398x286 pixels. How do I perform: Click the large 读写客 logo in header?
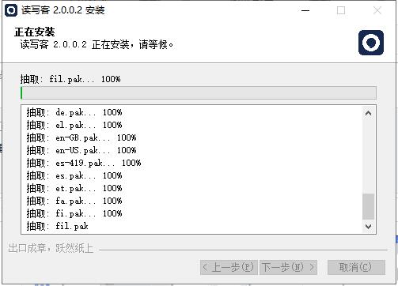371,43
